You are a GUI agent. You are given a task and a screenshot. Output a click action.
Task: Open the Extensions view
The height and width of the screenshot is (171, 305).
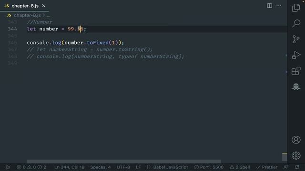[x=296, y=71]
